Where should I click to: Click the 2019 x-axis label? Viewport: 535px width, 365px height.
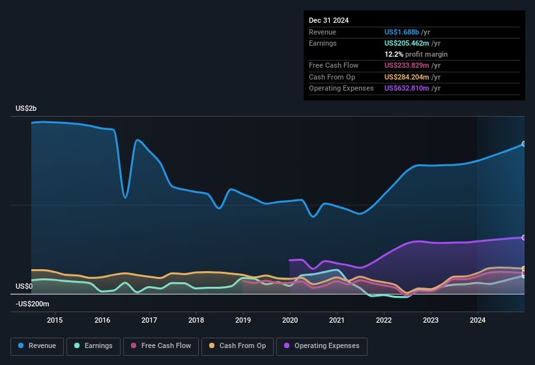(243, 320)
